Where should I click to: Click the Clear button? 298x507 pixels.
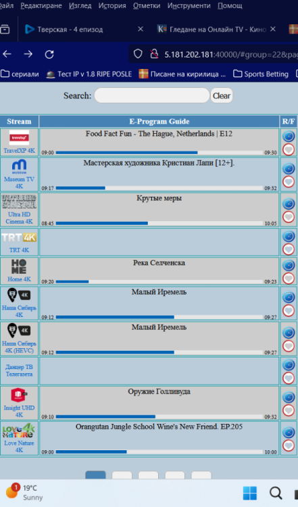[222, 96]
